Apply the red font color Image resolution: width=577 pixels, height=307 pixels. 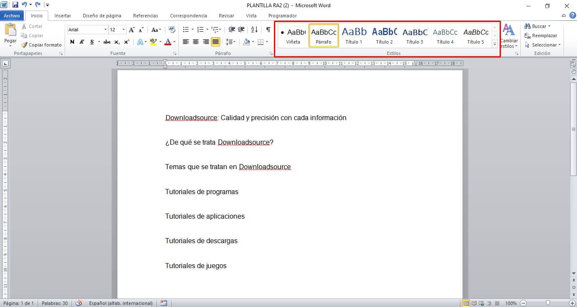[x=168, y=42]
